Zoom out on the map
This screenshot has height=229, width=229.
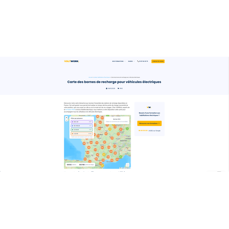coord(66,120)
